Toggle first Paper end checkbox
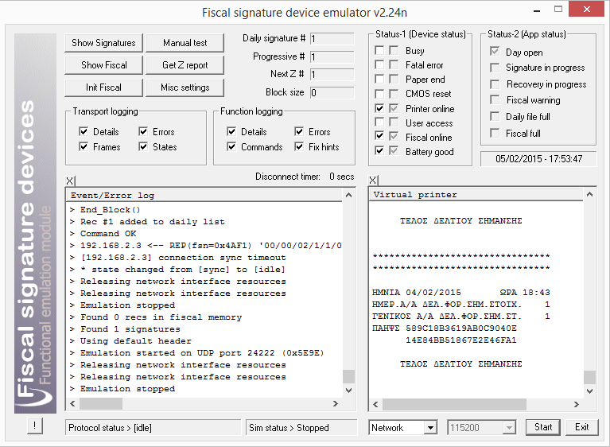The image size is (610, 447). pyautogui.click(x=379, y=79)
